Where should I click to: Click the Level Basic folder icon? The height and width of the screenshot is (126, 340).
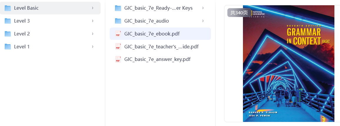8,8
